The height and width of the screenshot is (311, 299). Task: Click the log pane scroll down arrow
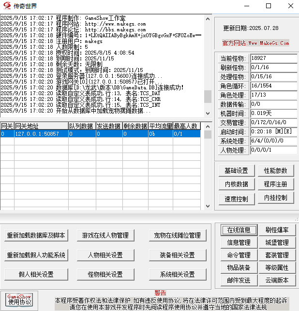tap(208, 113)
